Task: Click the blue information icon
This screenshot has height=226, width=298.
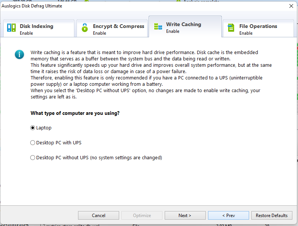Action: pyautogui.click(x=19, y=55)
